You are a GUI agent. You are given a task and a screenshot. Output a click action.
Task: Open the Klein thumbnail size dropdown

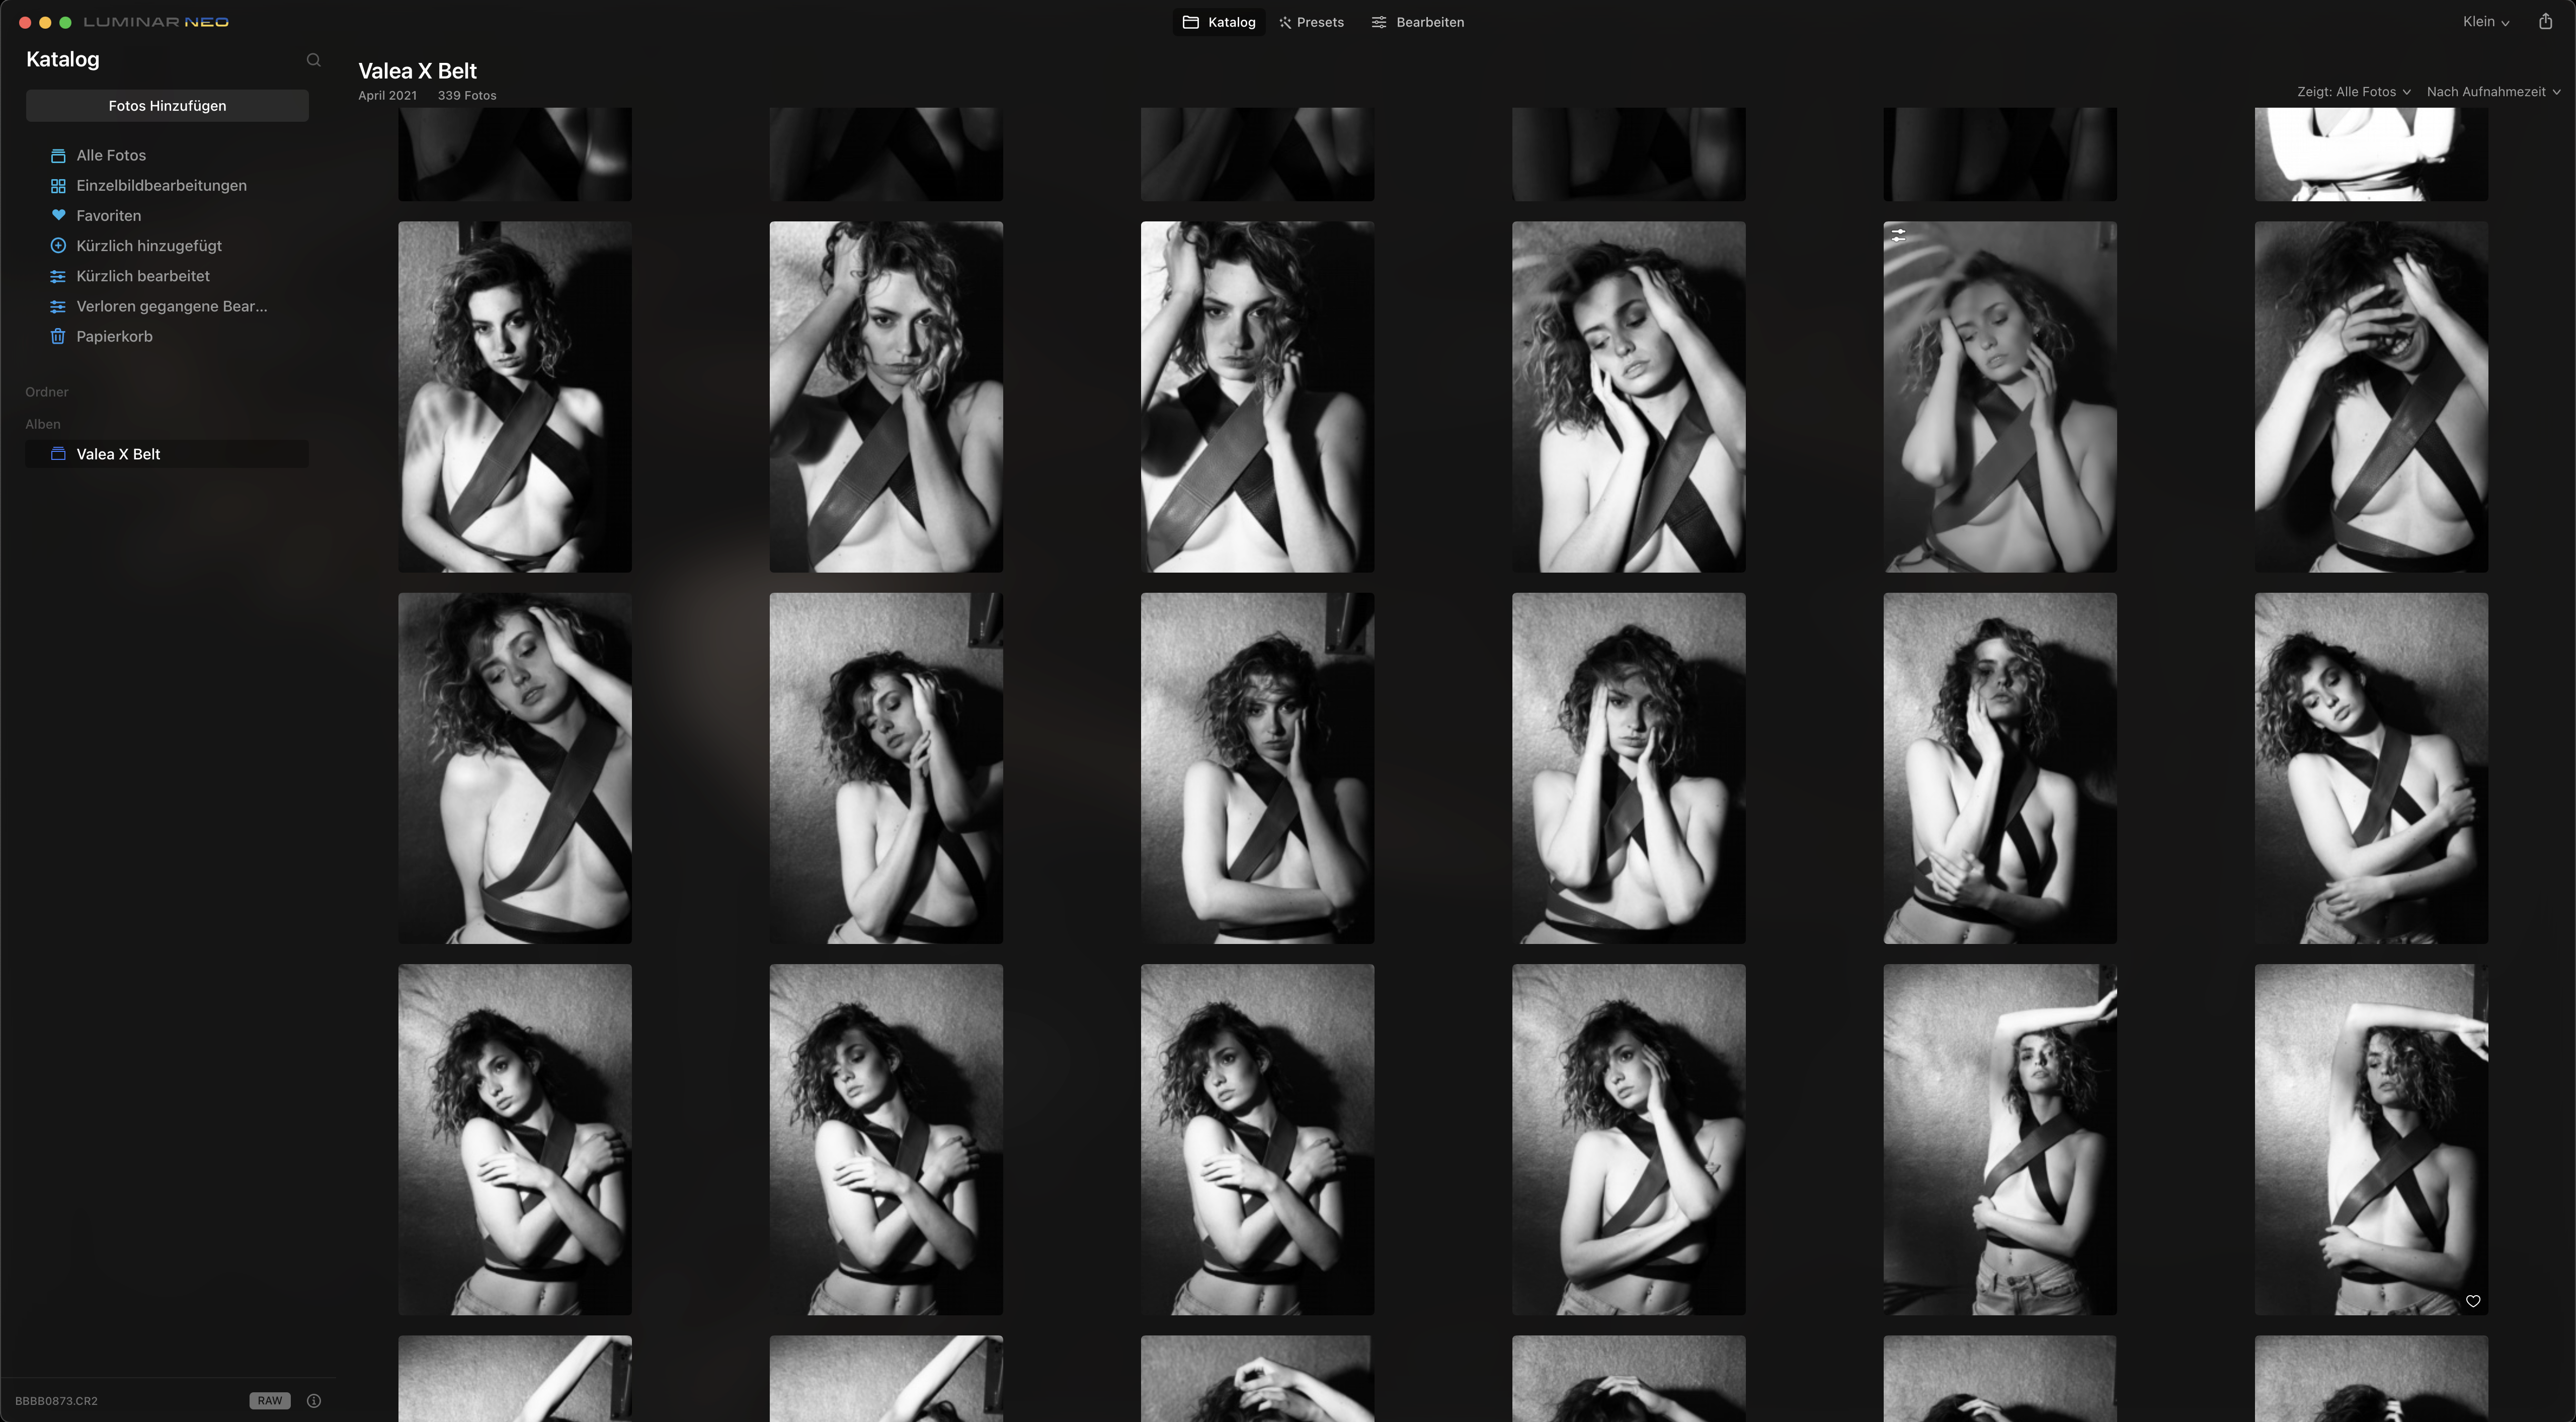[x=2486, y=22]
